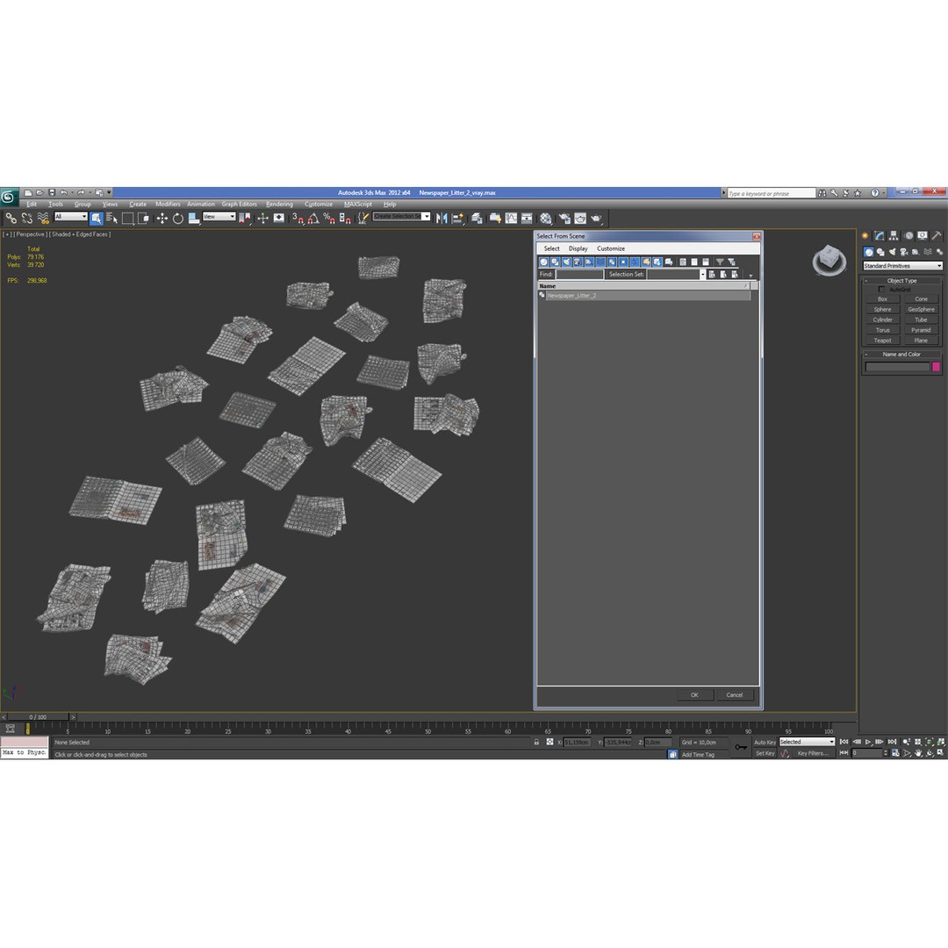Image resolution: width=948 pixels, height=948 pixels.
Task: Toggle the Auto Key button
Action: click(x=765, y=743)
